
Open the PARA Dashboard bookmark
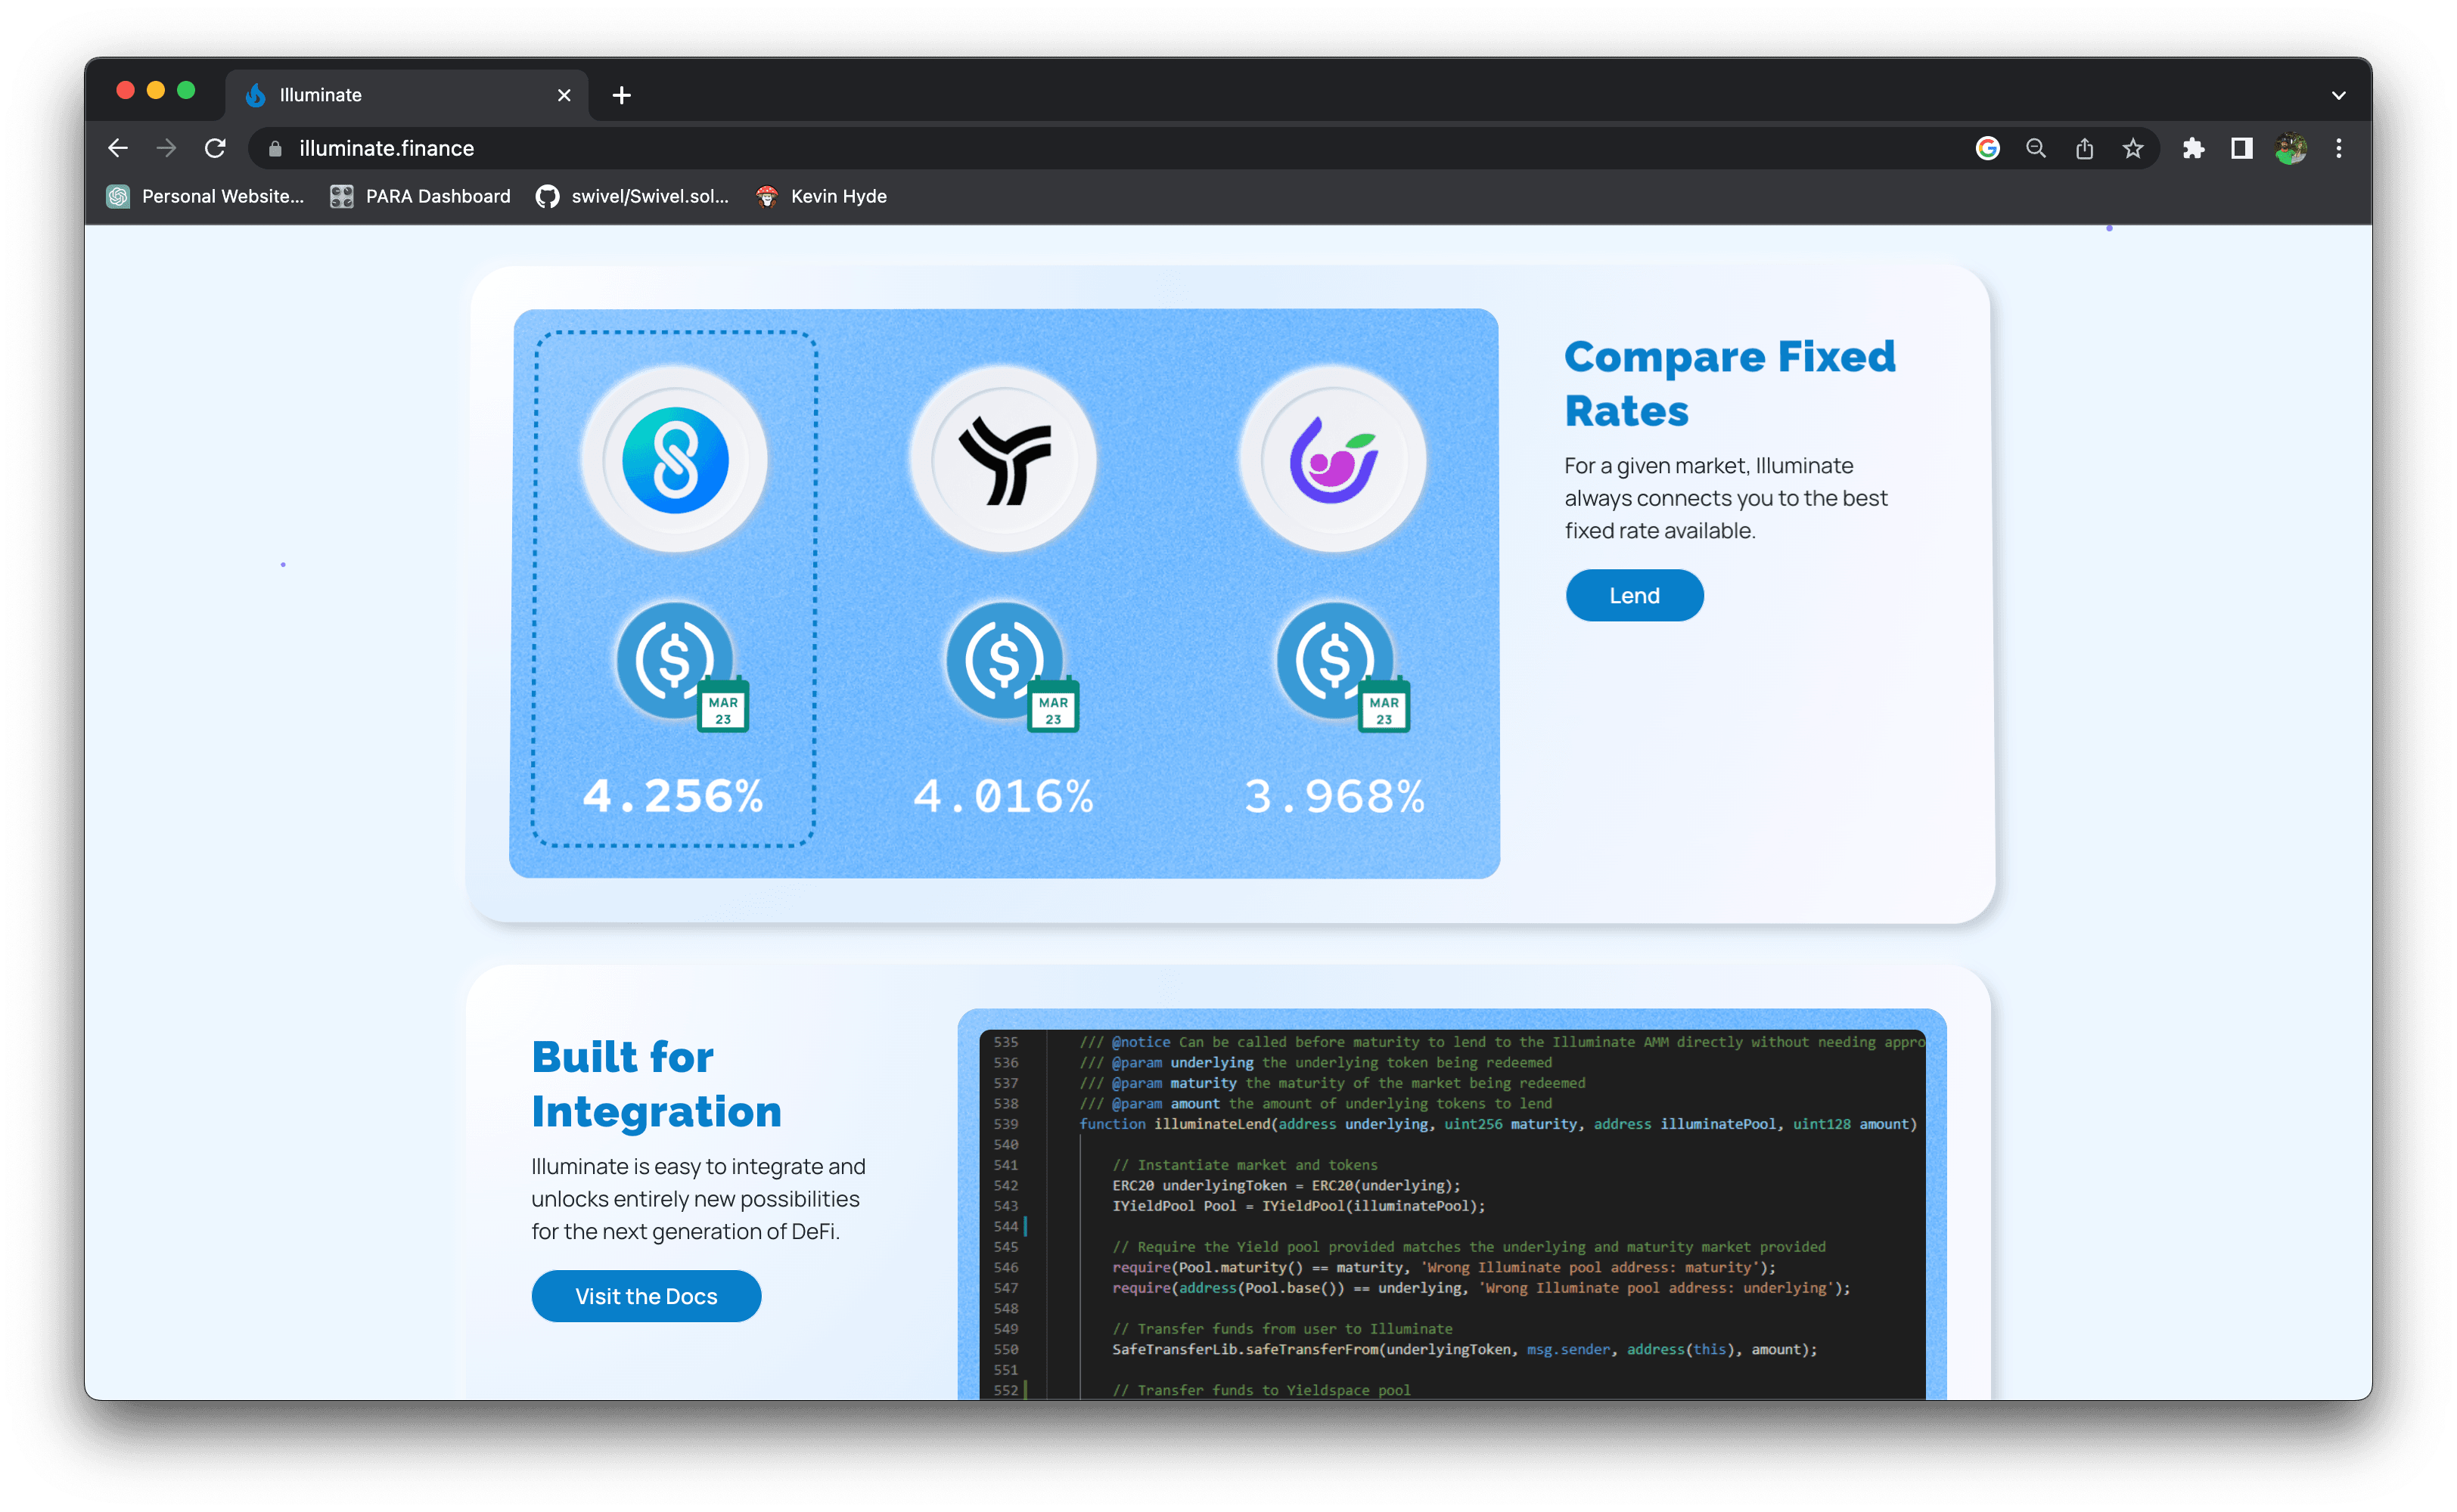(420, 197)
